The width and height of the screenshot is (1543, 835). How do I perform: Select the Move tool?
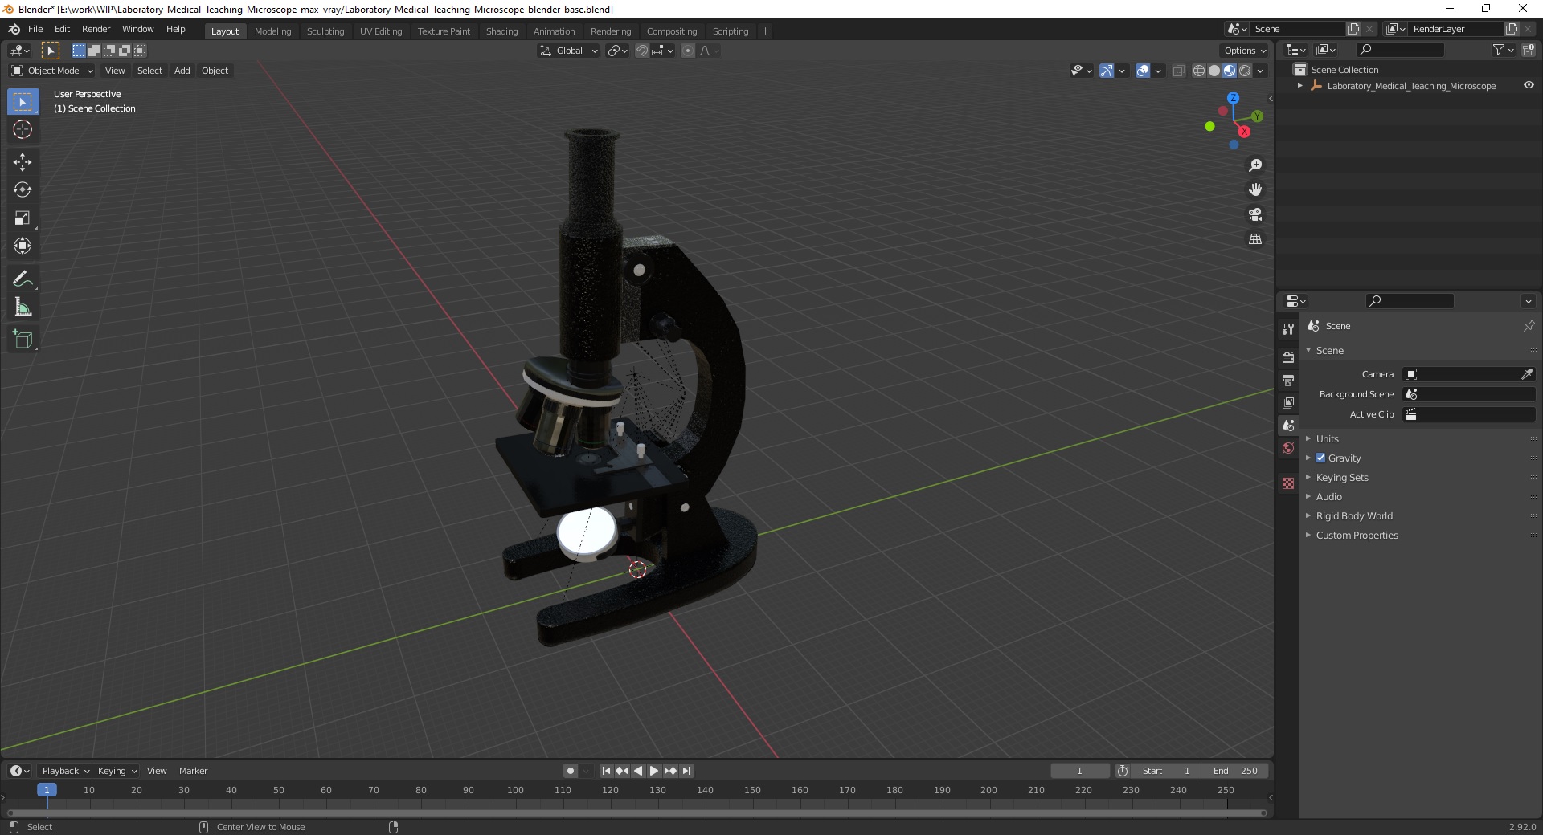click(x=23, y=162)
